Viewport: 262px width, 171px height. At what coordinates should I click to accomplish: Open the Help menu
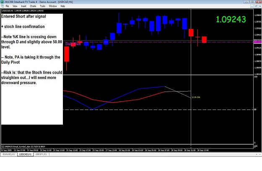[x=62, y=6]
